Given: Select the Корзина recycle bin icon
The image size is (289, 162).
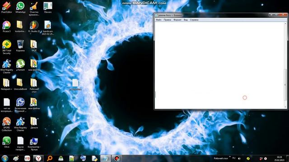Looking at the screenshot, I should [x=20, y=46].
